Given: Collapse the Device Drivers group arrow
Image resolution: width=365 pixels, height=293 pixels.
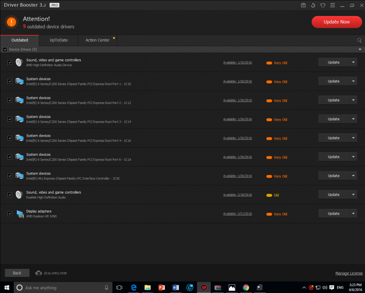Looking at the screenshot, I should (360, 50).
